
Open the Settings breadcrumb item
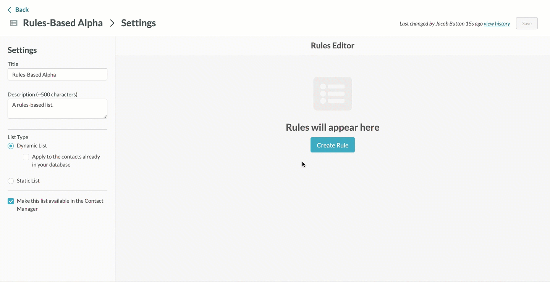138,23
